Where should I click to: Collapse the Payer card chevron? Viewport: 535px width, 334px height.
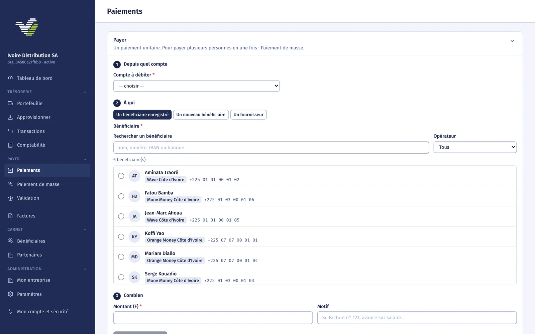(512, 41)
